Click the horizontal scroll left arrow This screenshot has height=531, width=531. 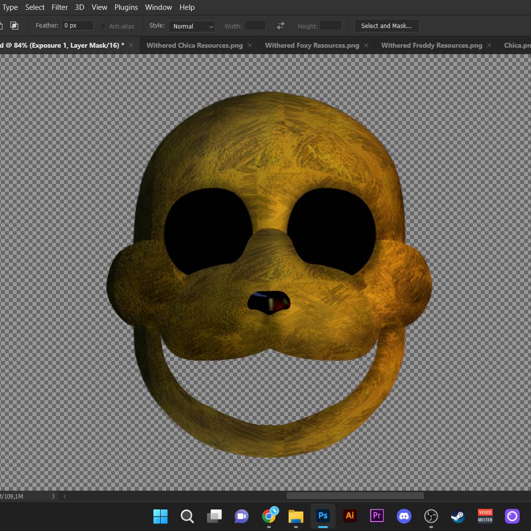[x=65, y=496]
